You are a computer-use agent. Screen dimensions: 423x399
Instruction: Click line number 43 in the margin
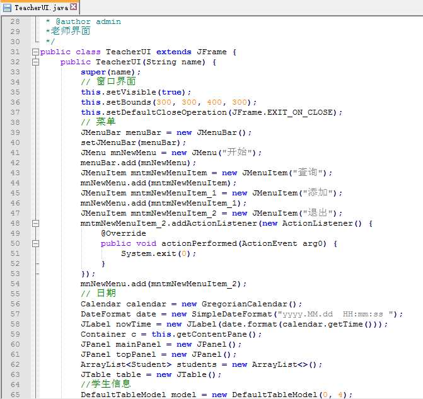(15, 173)
